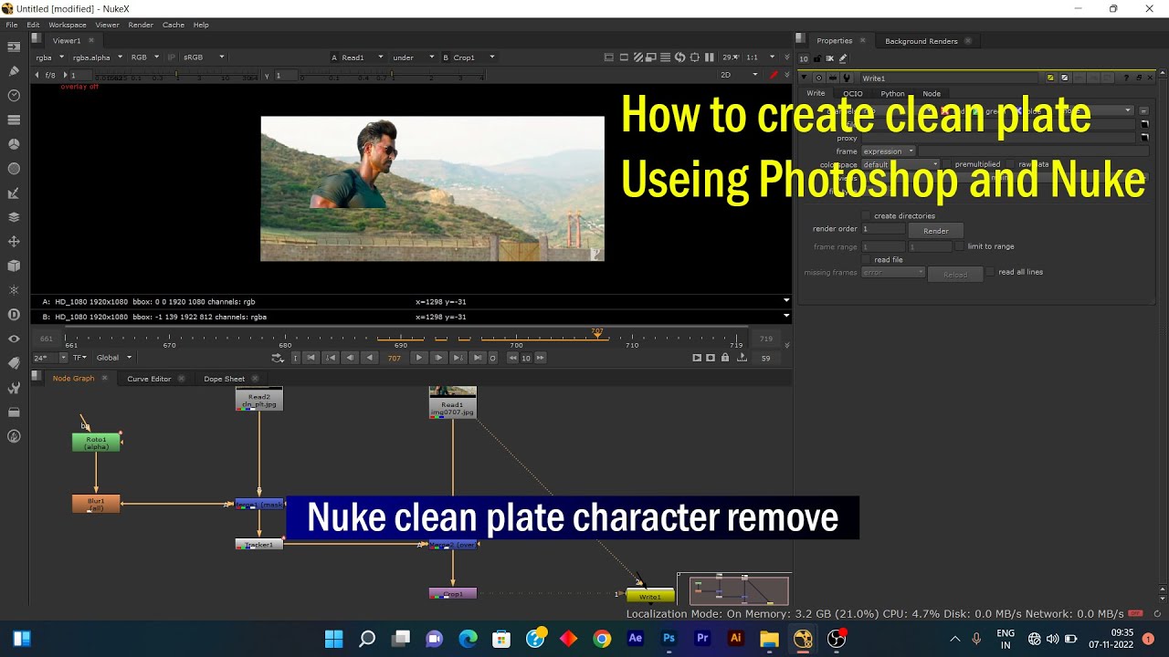
Task: Open the colorspace default dropdown
Action: click(x=900, y=165)
